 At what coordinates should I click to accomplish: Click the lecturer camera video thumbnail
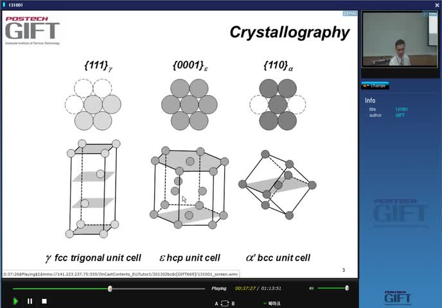coord(400,39)
